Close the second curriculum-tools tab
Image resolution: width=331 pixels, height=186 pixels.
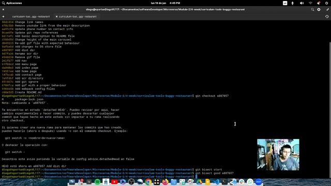[x=56, y=17]
